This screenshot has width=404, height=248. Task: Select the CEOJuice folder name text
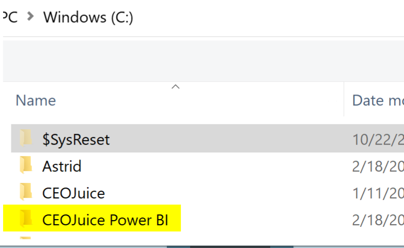73,193
